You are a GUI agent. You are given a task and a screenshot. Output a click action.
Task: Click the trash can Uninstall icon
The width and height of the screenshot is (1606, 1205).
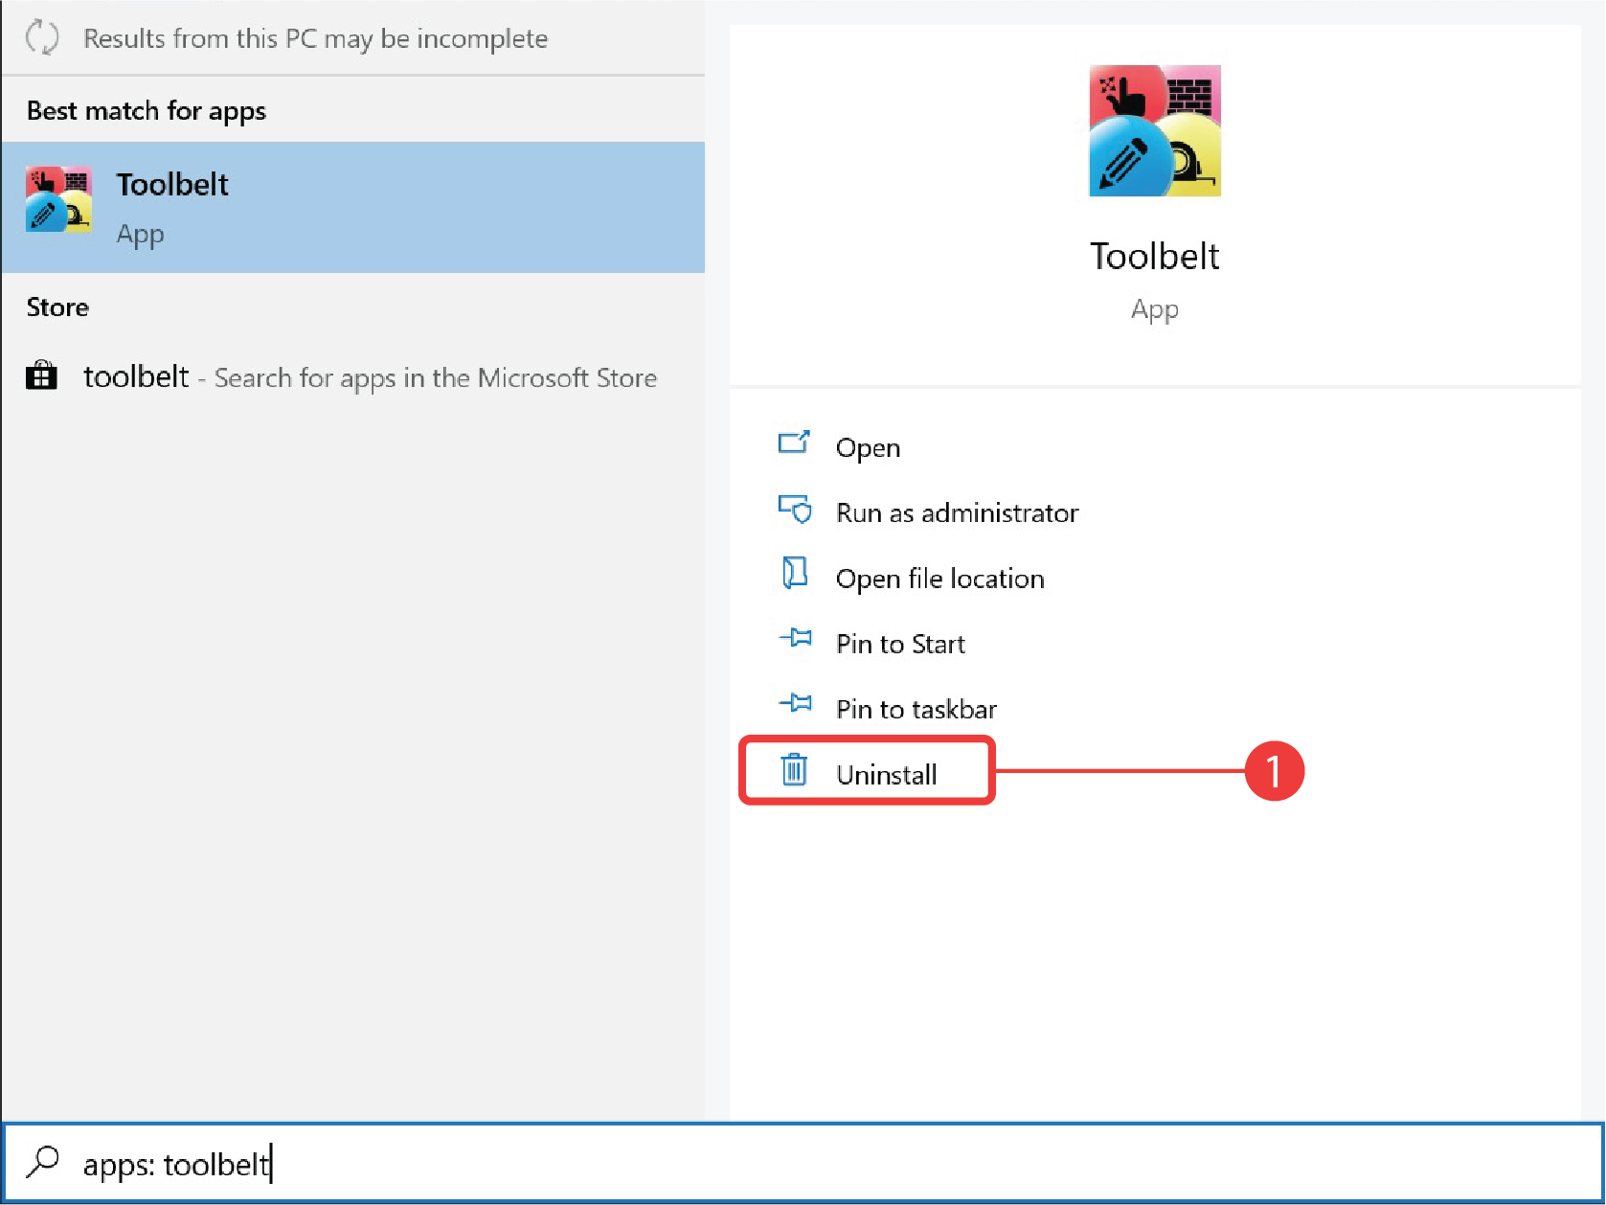coord(794,771)
